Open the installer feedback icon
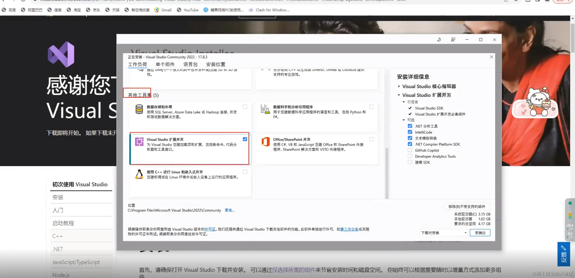This screenshot has height=278, width=575. tap(453, 39)
